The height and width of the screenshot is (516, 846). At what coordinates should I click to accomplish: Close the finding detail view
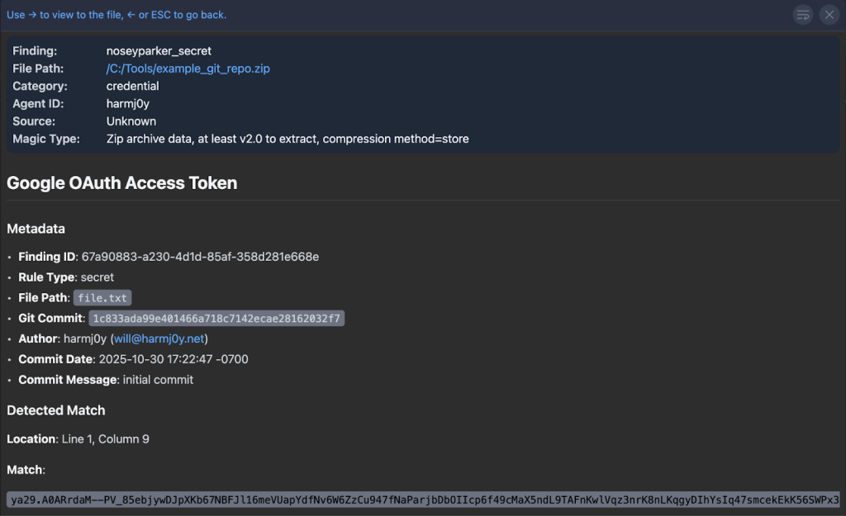(829, 15)
